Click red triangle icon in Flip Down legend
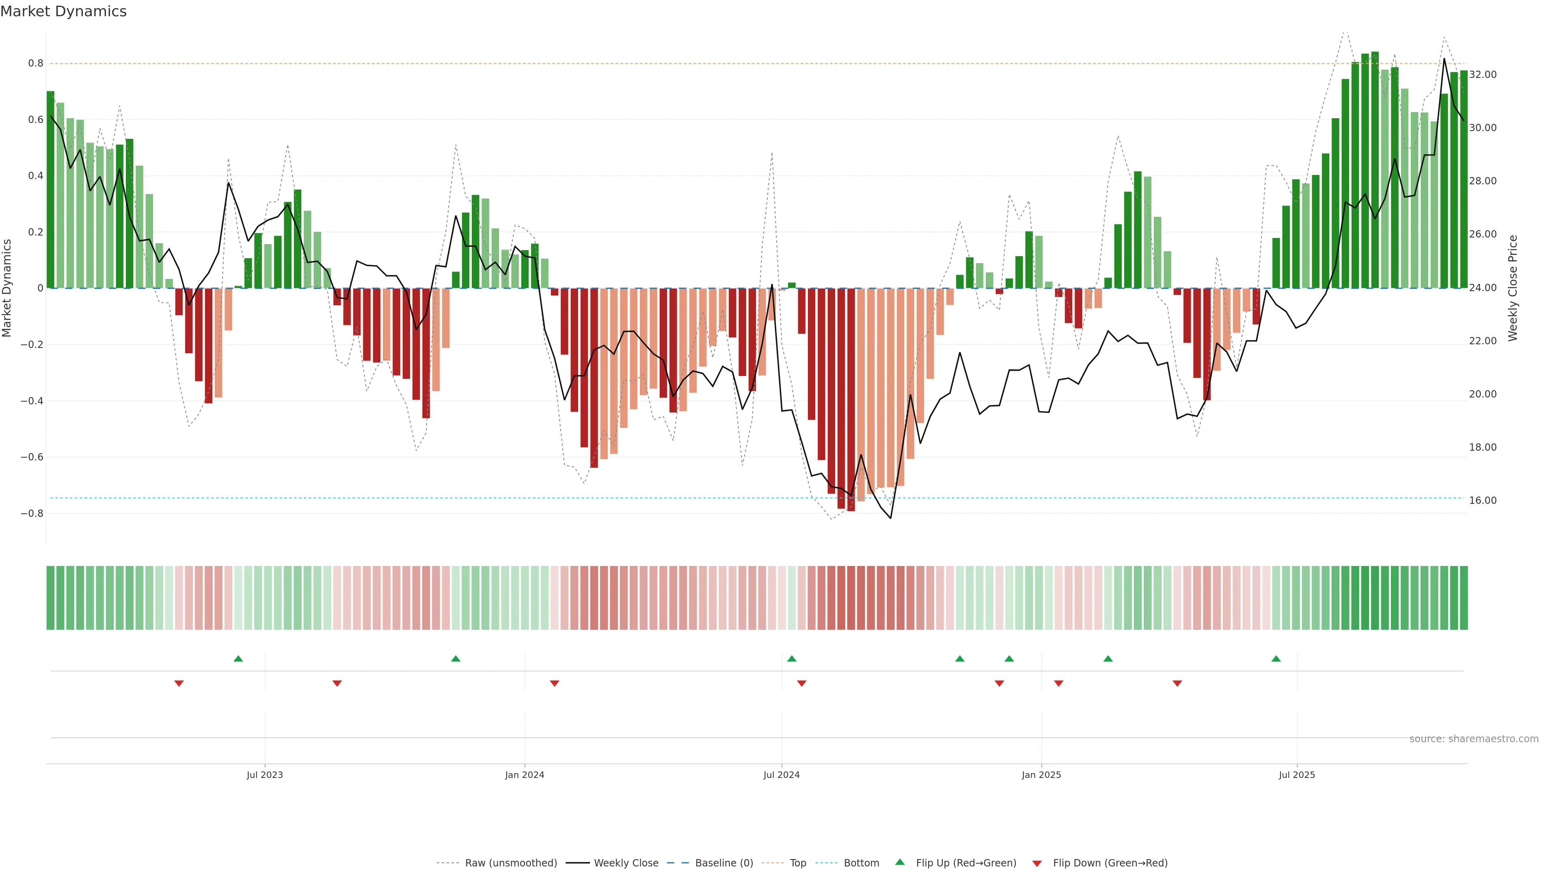Screen dimensions: 1559x877 click(x=1037, y=863)
